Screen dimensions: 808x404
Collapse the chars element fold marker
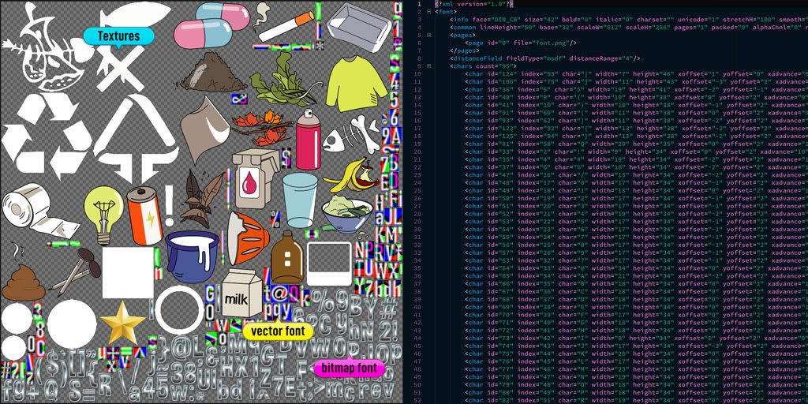[x=428, y=66]
